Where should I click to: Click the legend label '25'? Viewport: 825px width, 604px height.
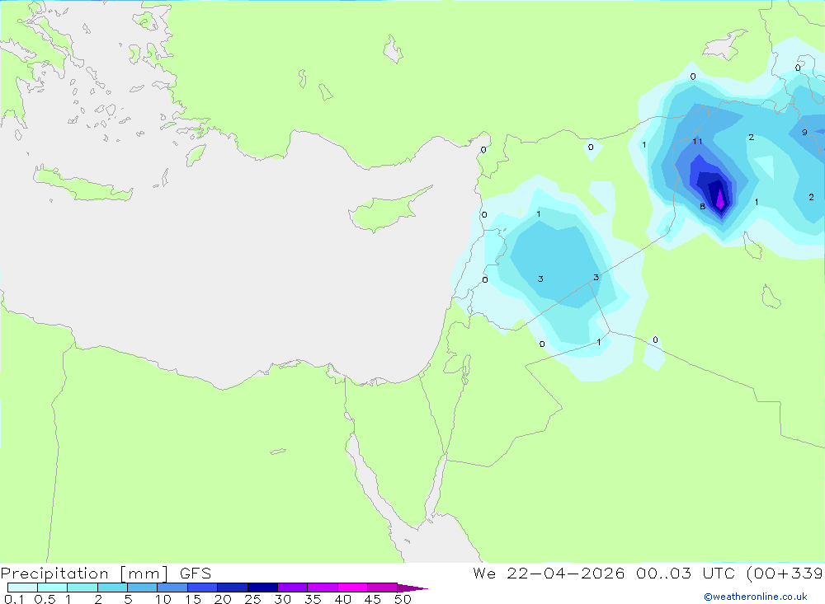pyautogui.click(x=252, y=599)
